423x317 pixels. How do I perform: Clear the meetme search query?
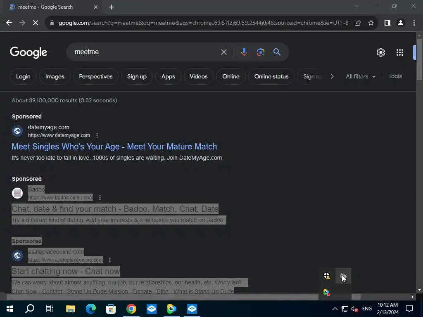[223, 52]
